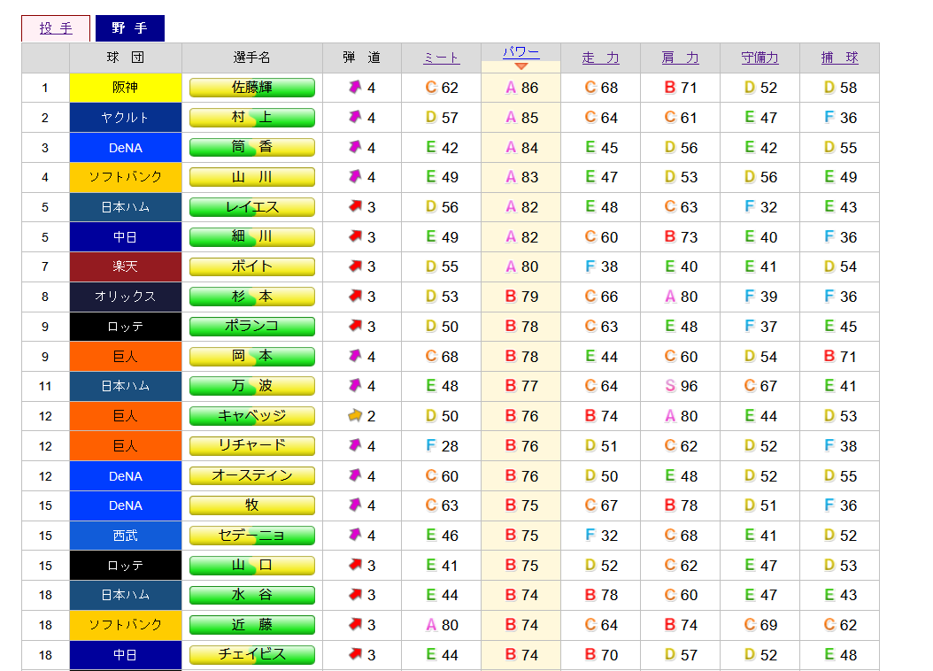Open player 佐藤輝 button
This screenshot has height=671, width=933.
point(251,88)
